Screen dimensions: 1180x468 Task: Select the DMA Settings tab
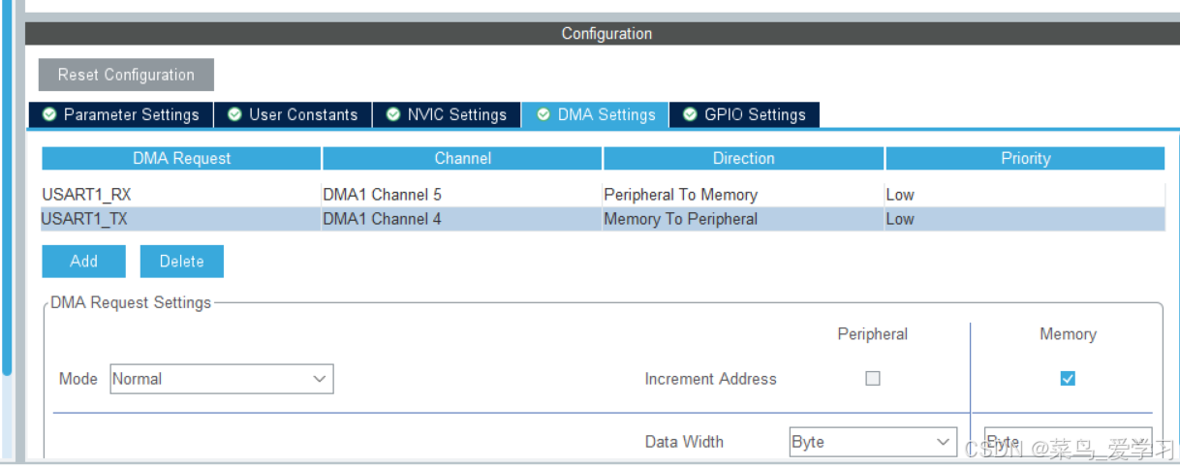pos(596,114)
